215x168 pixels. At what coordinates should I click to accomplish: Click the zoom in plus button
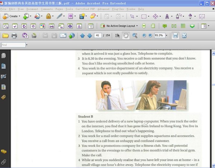click(x=150, y=35)
